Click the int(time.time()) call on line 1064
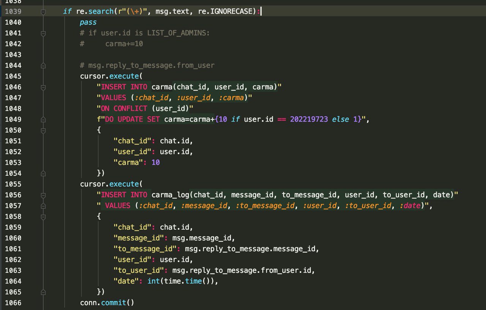The height and width of the screenshot is (310, 486). point(181,281)
